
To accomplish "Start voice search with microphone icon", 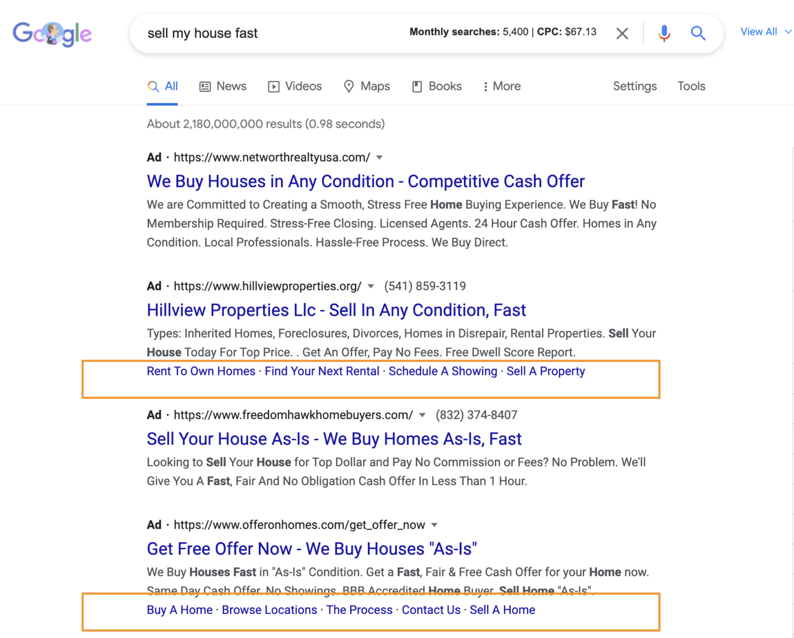I will (x=664, y=33).
